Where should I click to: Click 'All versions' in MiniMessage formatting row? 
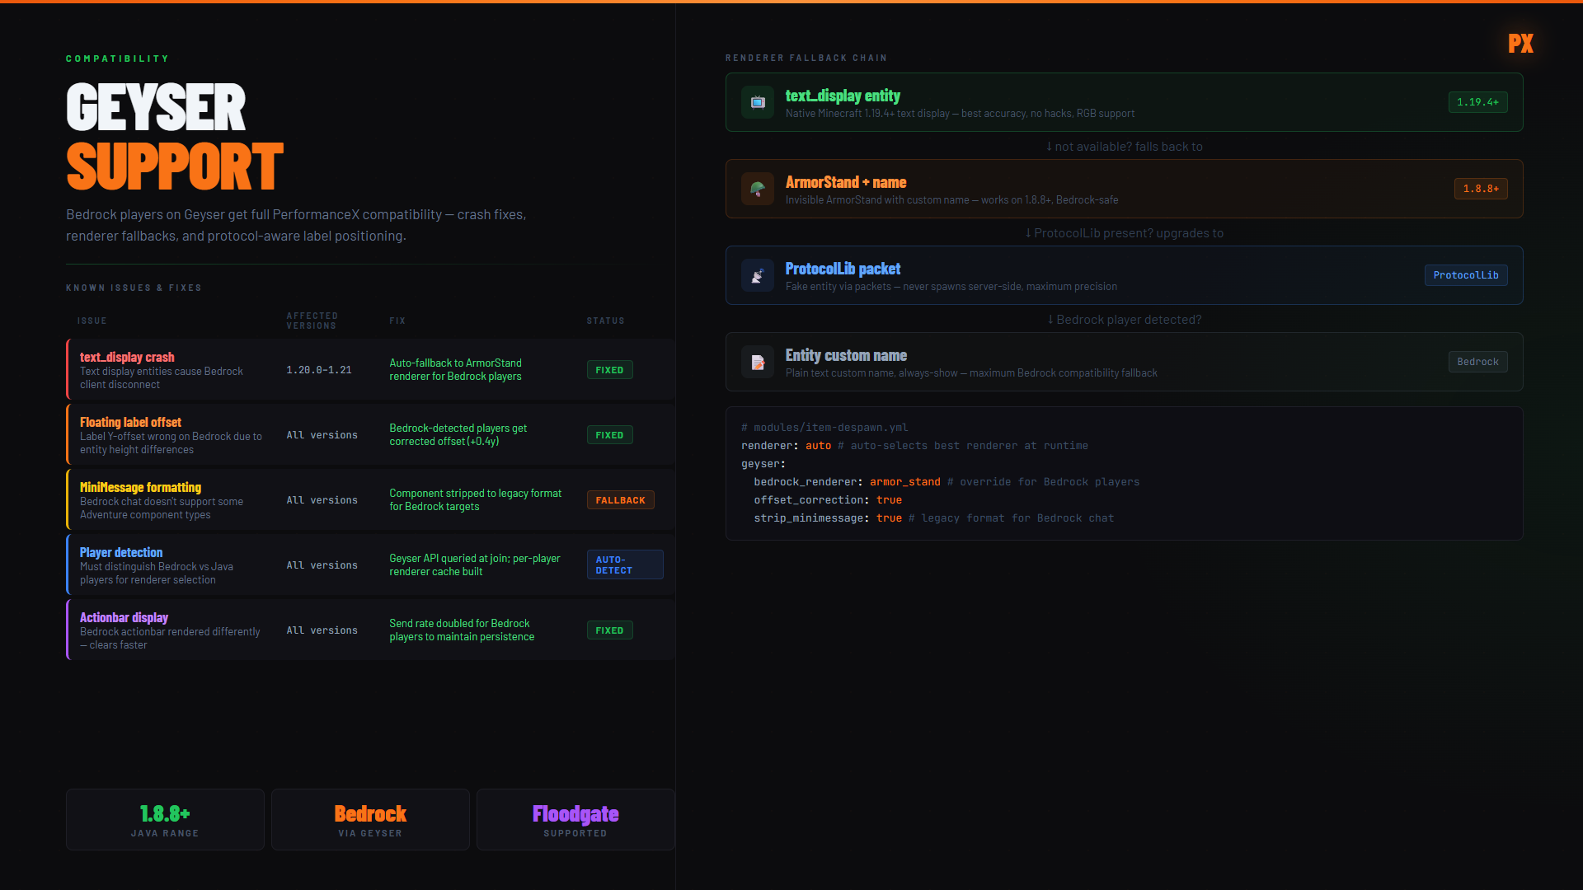coord(322,500)
